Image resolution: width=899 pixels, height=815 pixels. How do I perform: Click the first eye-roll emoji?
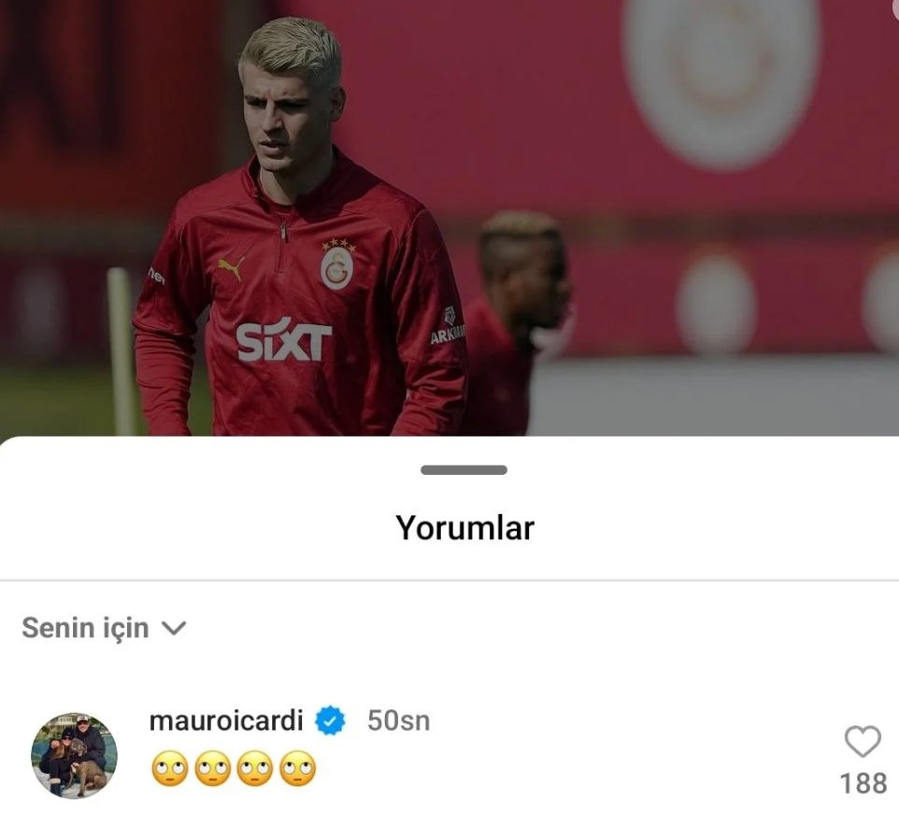(x=170, y=768)
